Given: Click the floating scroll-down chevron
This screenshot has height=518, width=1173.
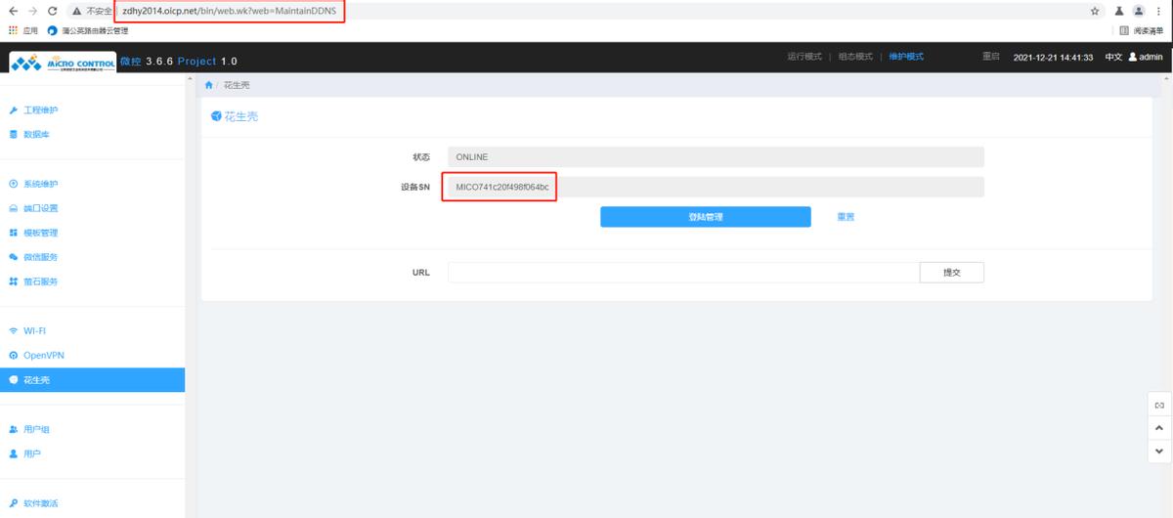Looking at the screenshot, I should tap(1159, 452).
